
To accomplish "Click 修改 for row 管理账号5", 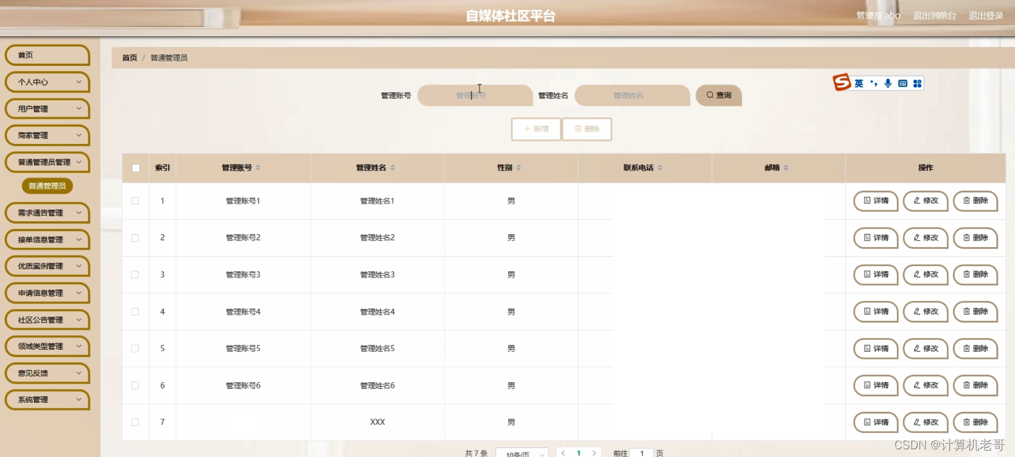I will (x=926, y=349).
